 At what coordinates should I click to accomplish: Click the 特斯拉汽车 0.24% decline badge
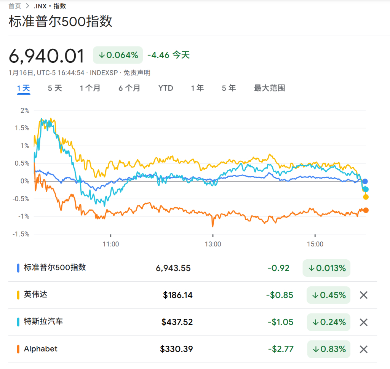coord(328,322)
